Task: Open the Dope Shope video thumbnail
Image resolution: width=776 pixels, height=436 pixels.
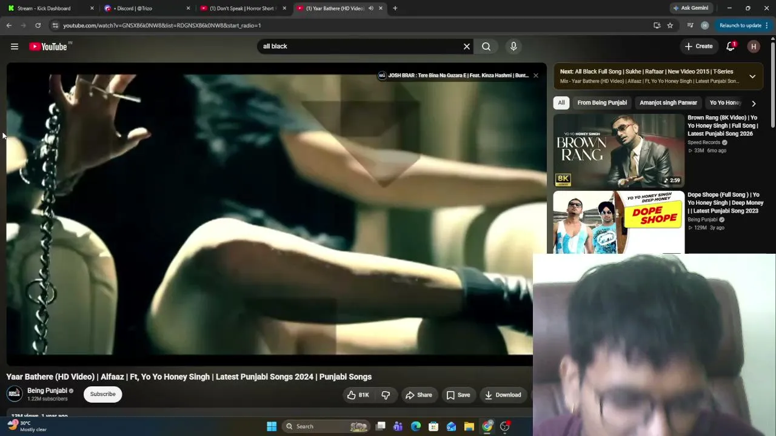Action: pyautogui.click(x=619, y=222)
